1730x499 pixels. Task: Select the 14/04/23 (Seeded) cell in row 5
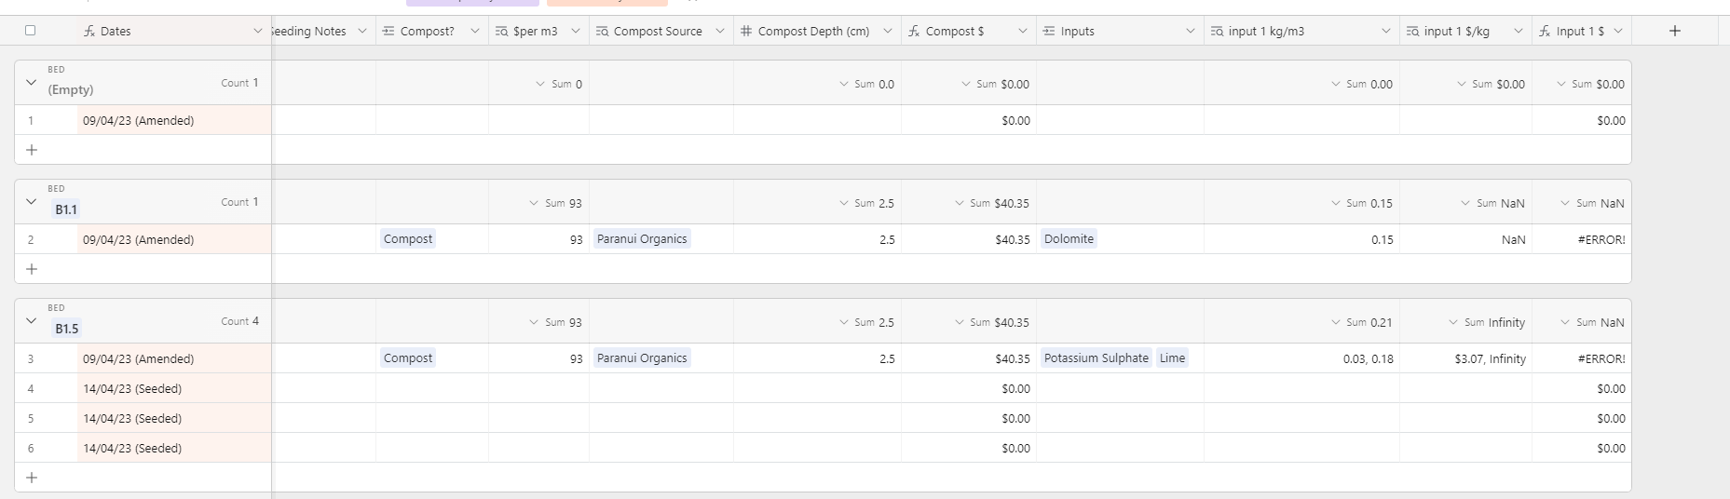click(175, 418)
